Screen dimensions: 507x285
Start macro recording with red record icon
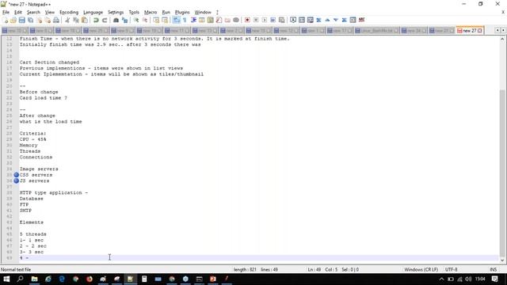(247, 20)
